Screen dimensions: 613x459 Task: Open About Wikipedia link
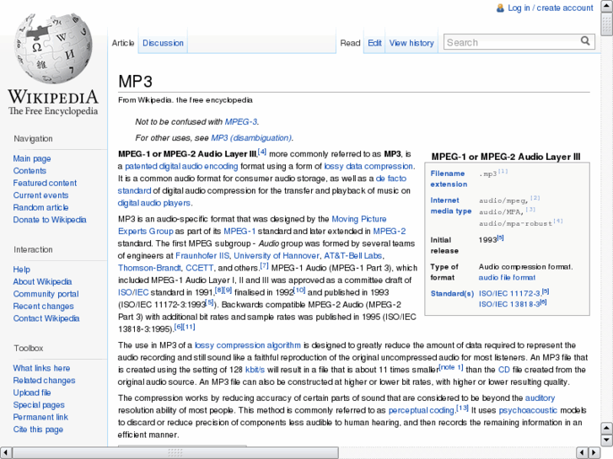tap(43, 281)
